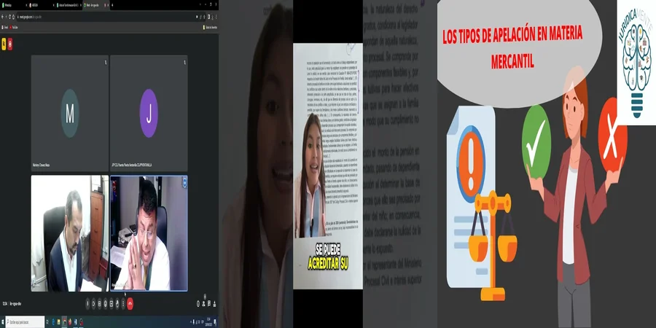Select video tile of man in suit

69,233
